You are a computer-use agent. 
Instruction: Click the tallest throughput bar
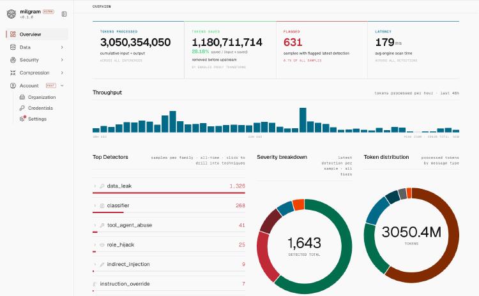tap(303, 120)
